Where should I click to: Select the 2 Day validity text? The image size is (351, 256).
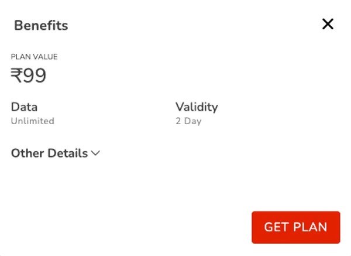click(x=188, y=121)
